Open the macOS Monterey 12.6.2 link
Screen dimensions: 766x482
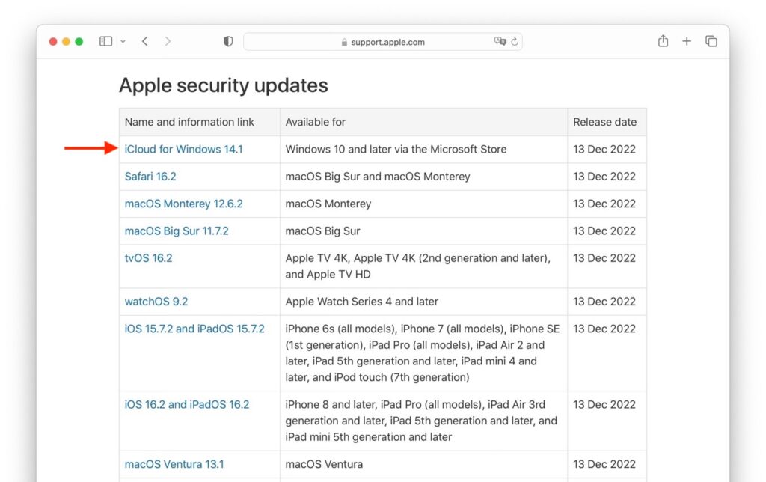183,203
